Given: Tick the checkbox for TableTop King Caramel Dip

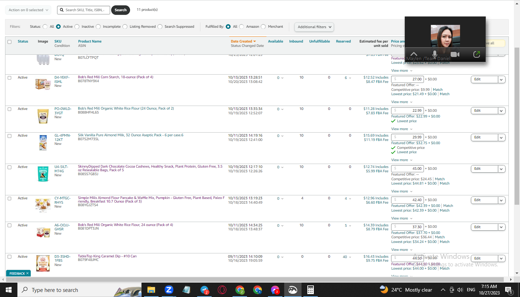Looking at the screenshot, I should coord(9,257).
